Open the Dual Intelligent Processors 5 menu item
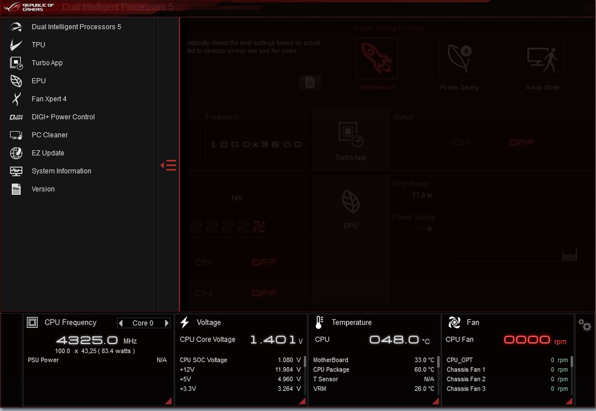The width and height of the screenshot is (596, 411). [x=76, y=27]
